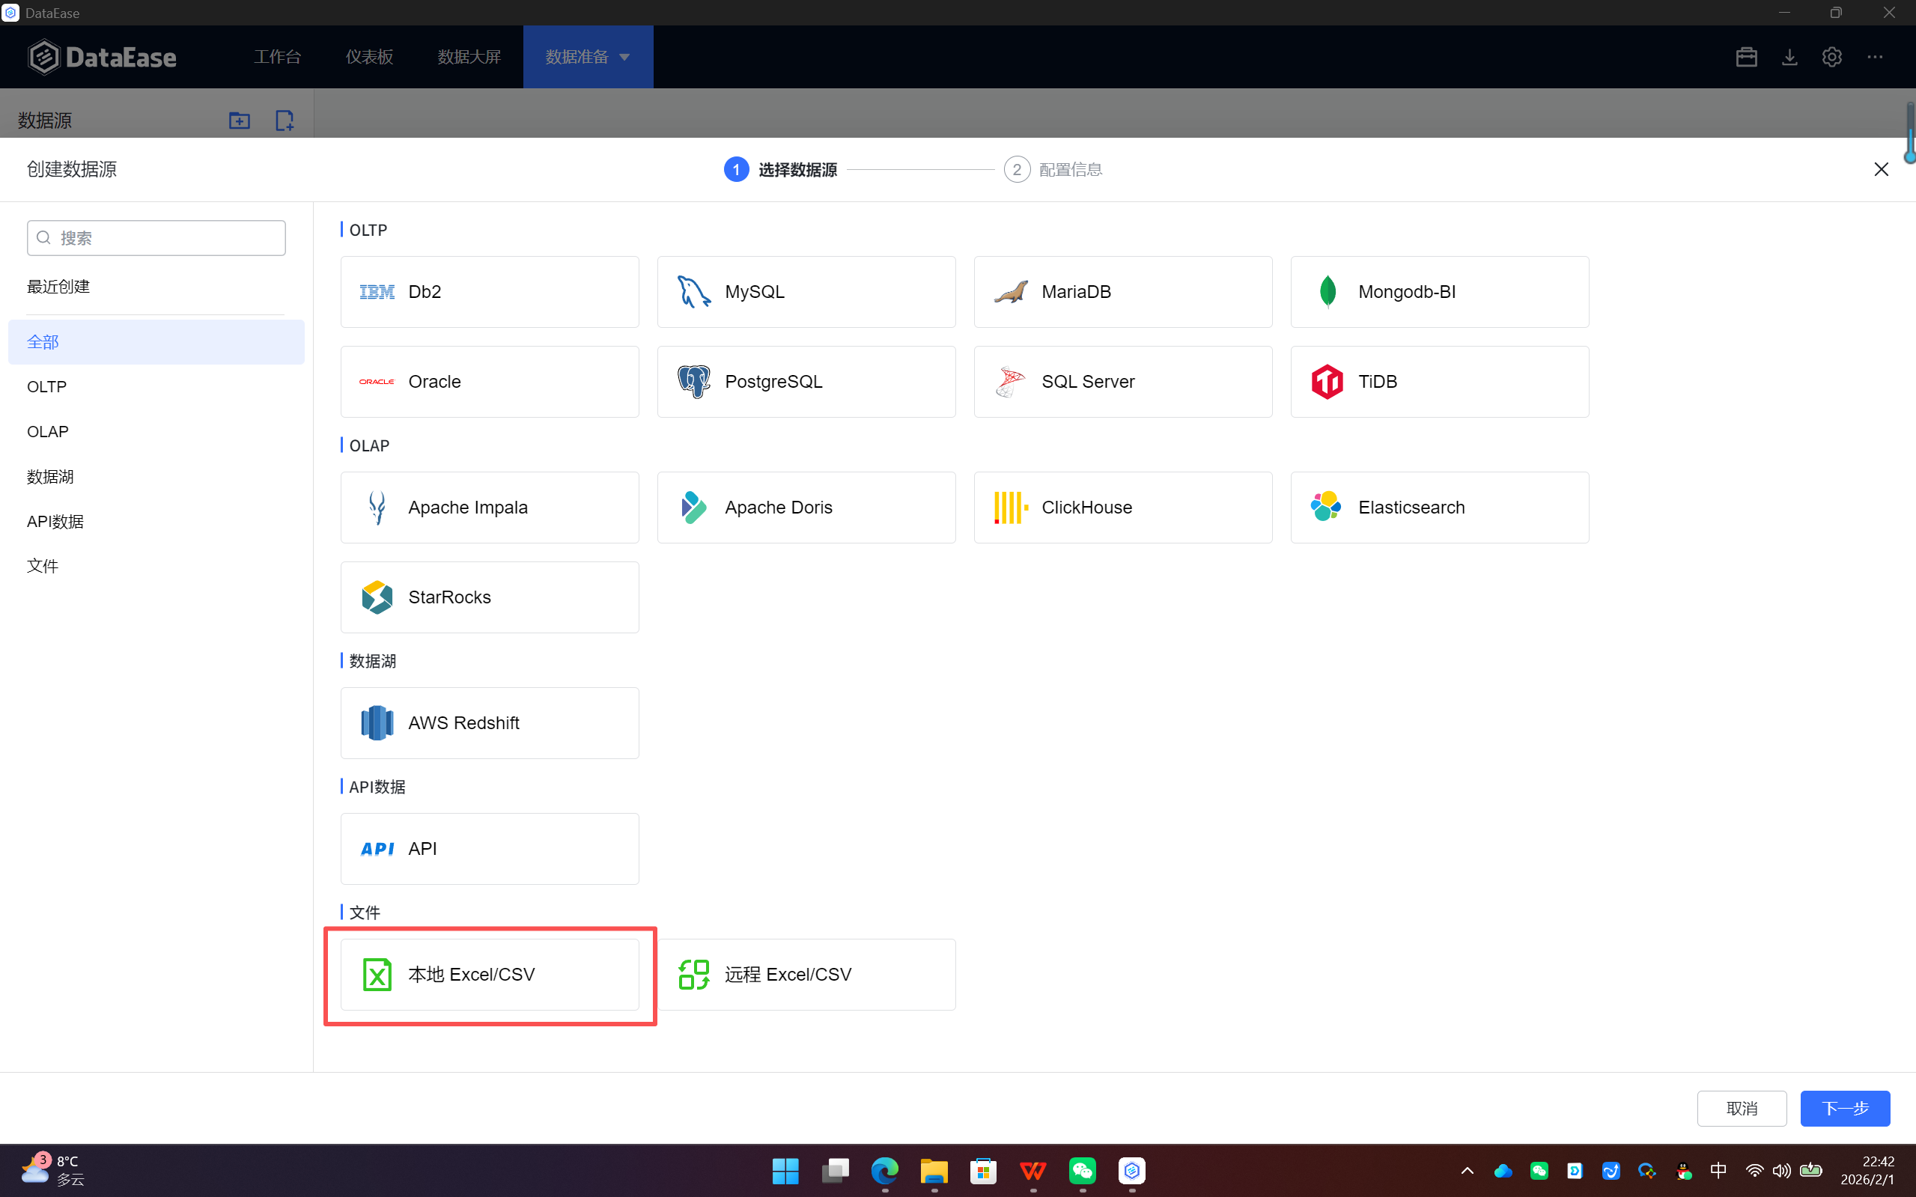The image size is (1916, 1197).
Task: Pick the ClickHouse data source tile
Action: (x=1122, y=508)
